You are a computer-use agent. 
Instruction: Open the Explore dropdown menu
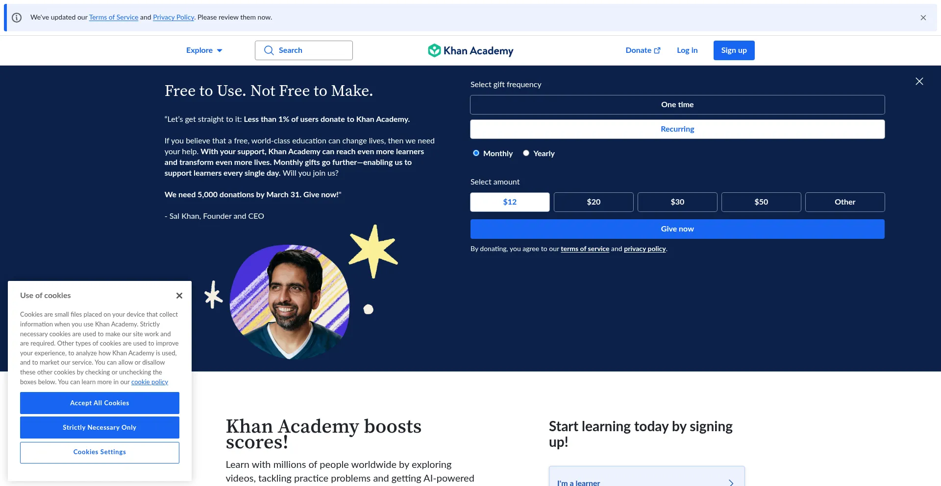tap(204, 50)
